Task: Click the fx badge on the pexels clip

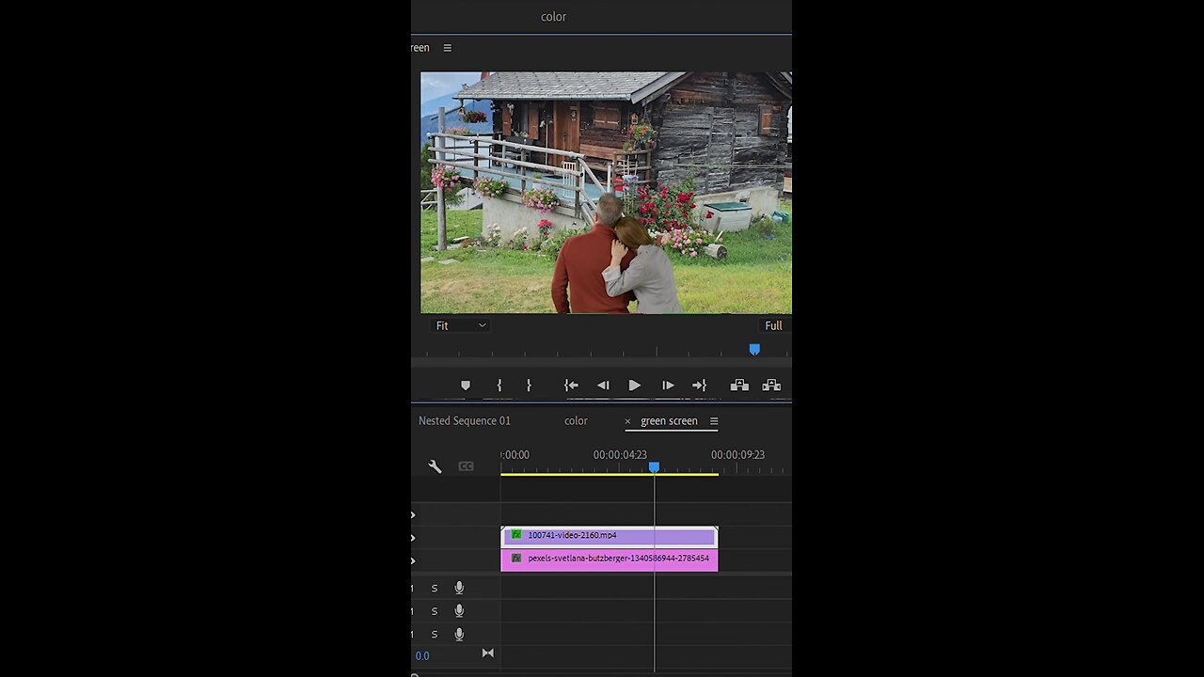Action: 516,559
